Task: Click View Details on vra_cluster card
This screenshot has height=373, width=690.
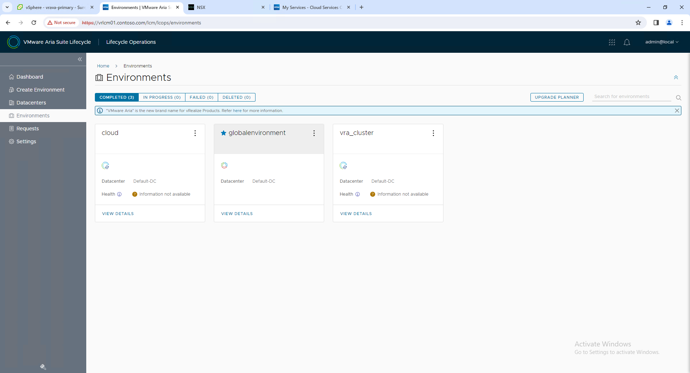Action: (356, 214)
